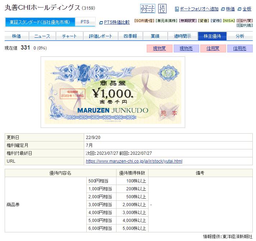Click the 信用買 button
Viewport: 256px width, 241px height.
(213, 48)
